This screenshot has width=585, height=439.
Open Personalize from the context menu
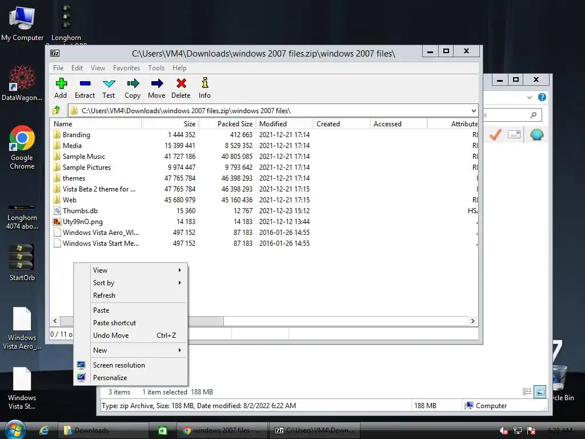[130, 378]
